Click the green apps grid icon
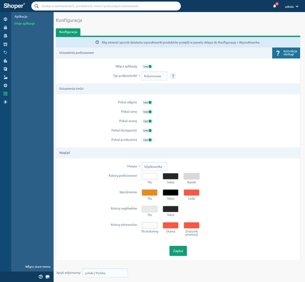The width and height of the screenshot is (305, 282). (5, 93)
